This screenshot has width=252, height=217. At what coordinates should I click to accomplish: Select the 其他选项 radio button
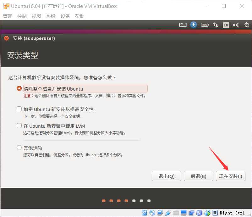point(19,147)
